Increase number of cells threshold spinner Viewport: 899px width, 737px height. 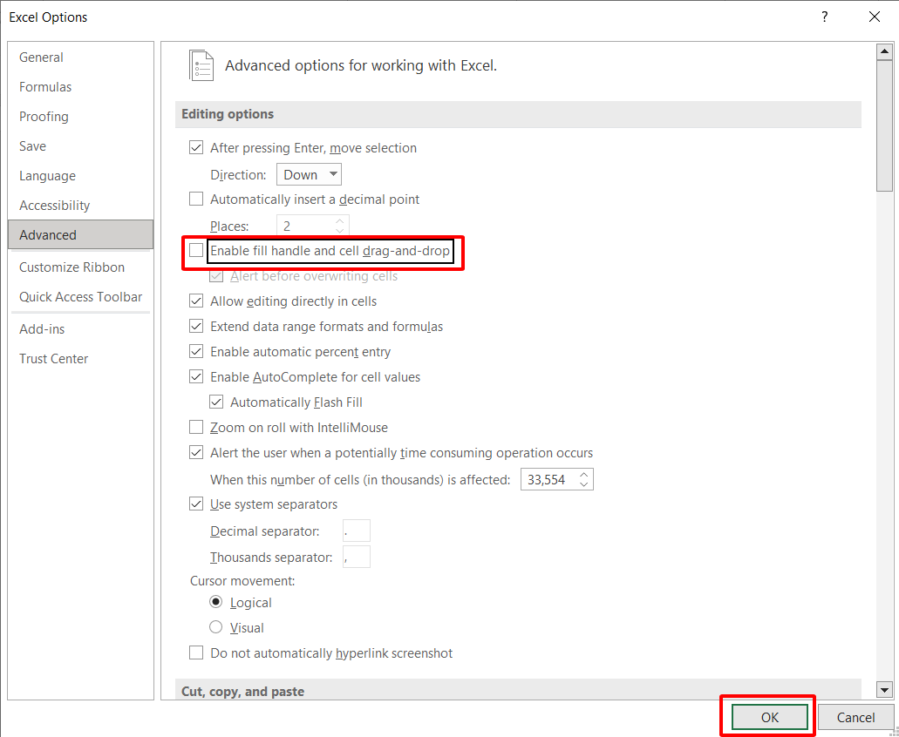[583, 475]
